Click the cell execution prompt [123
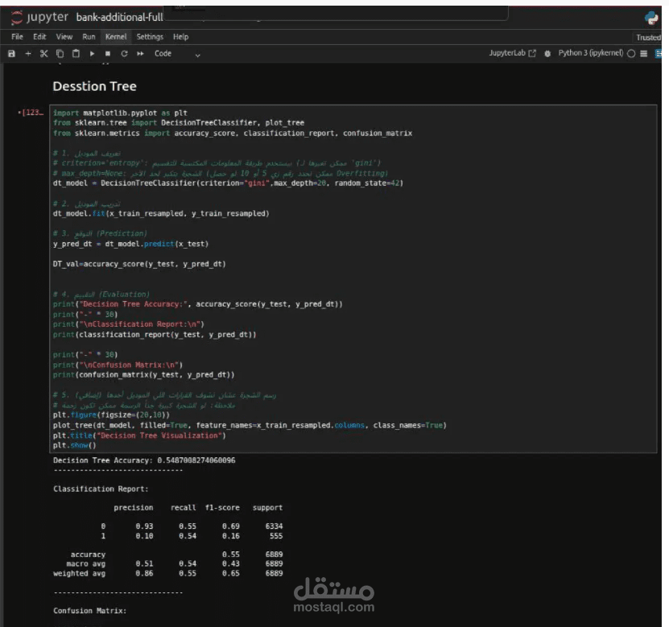This screenshot has height=627, width=669. 31,113
